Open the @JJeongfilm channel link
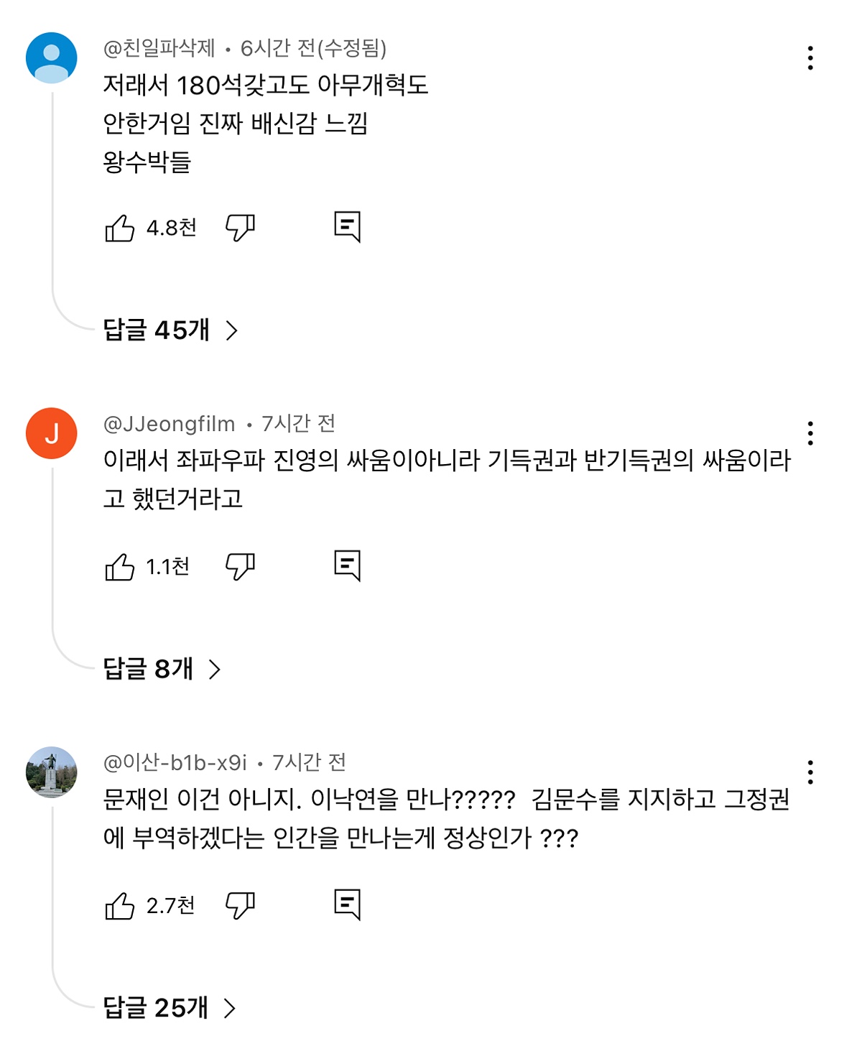Viewport: 862px width, 1064px height. pos(170,425)
